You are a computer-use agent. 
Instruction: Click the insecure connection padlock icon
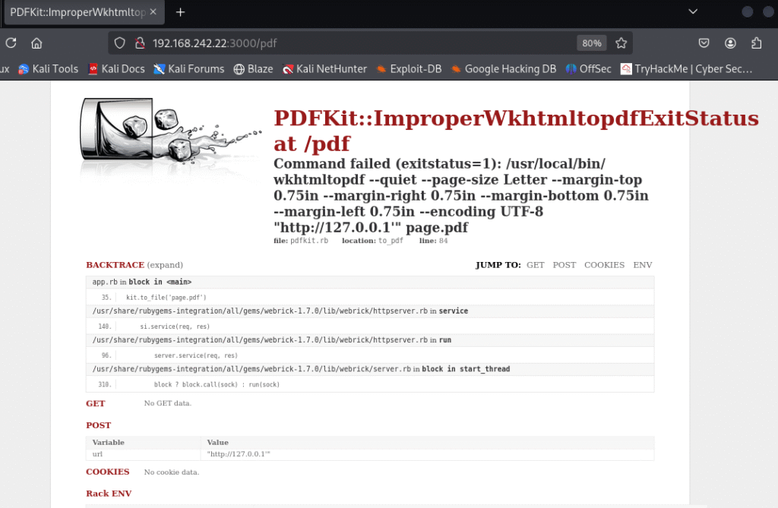(139, 43)
